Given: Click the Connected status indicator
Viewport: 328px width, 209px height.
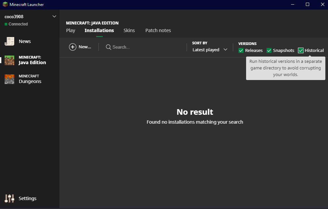Looking at the screenshot, I should pos(16,24).
